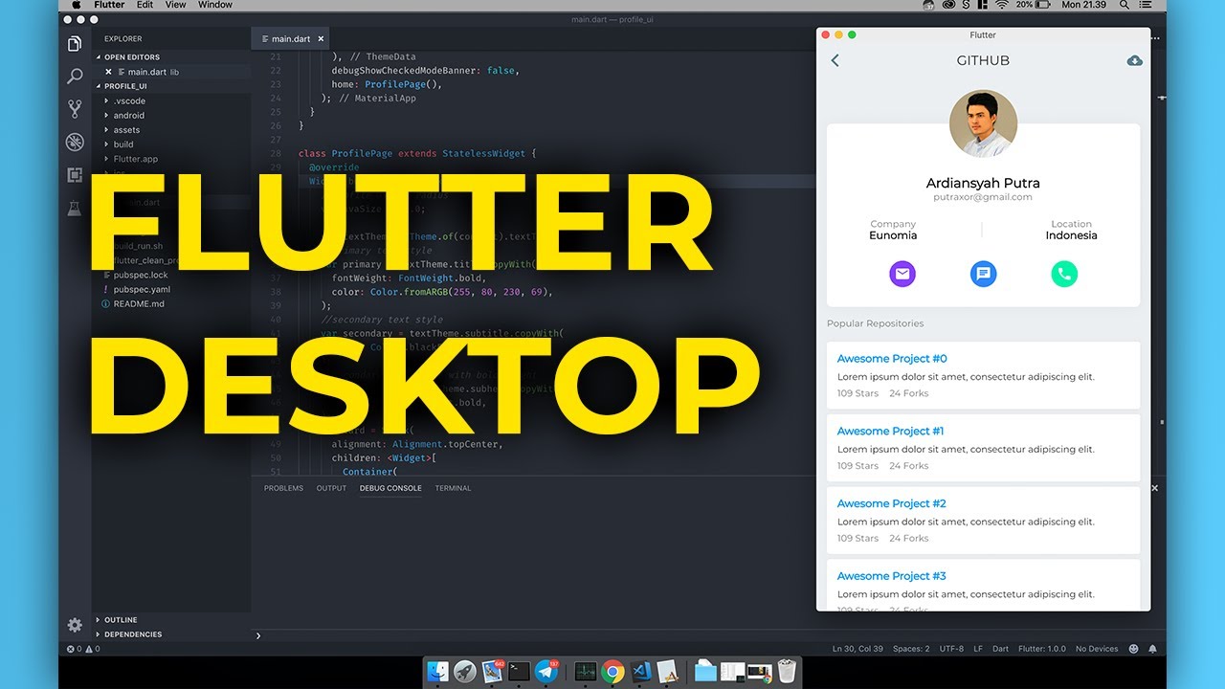Screen dimensions: 1225x689
Task: Tap the green phone call icon button
Action: pos(1064,274)
